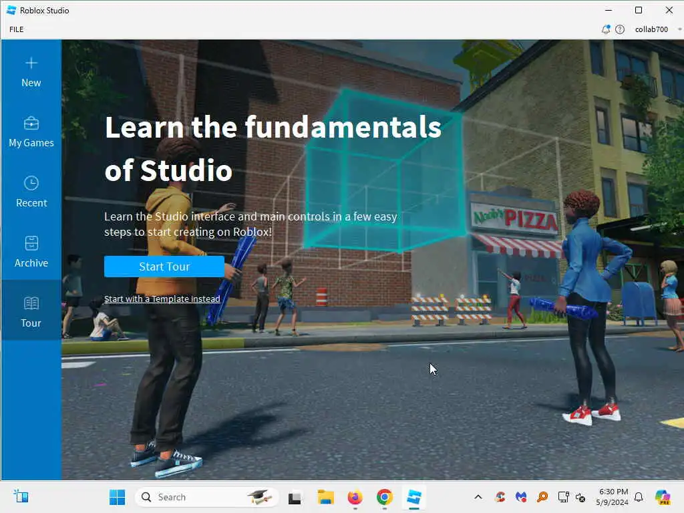The image size is (684, 513).
Task: Launch Google Chrome from taskbar
Action: (x=384, y=497)
